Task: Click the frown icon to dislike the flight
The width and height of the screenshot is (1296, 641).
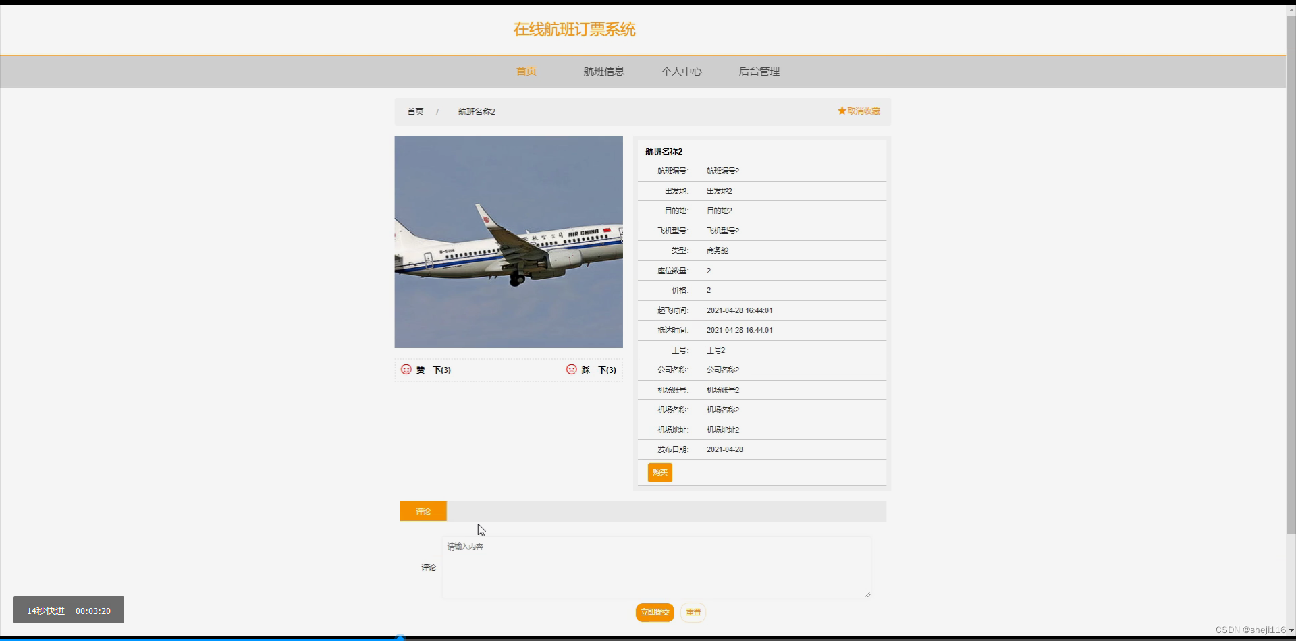Action: 572,369
